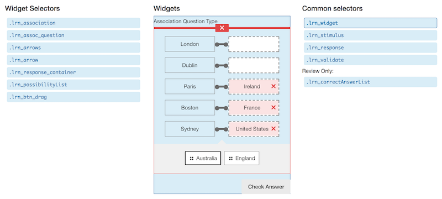The image size is (442, 199).
Task: Click the red close X above the widget
Action: 222,28
